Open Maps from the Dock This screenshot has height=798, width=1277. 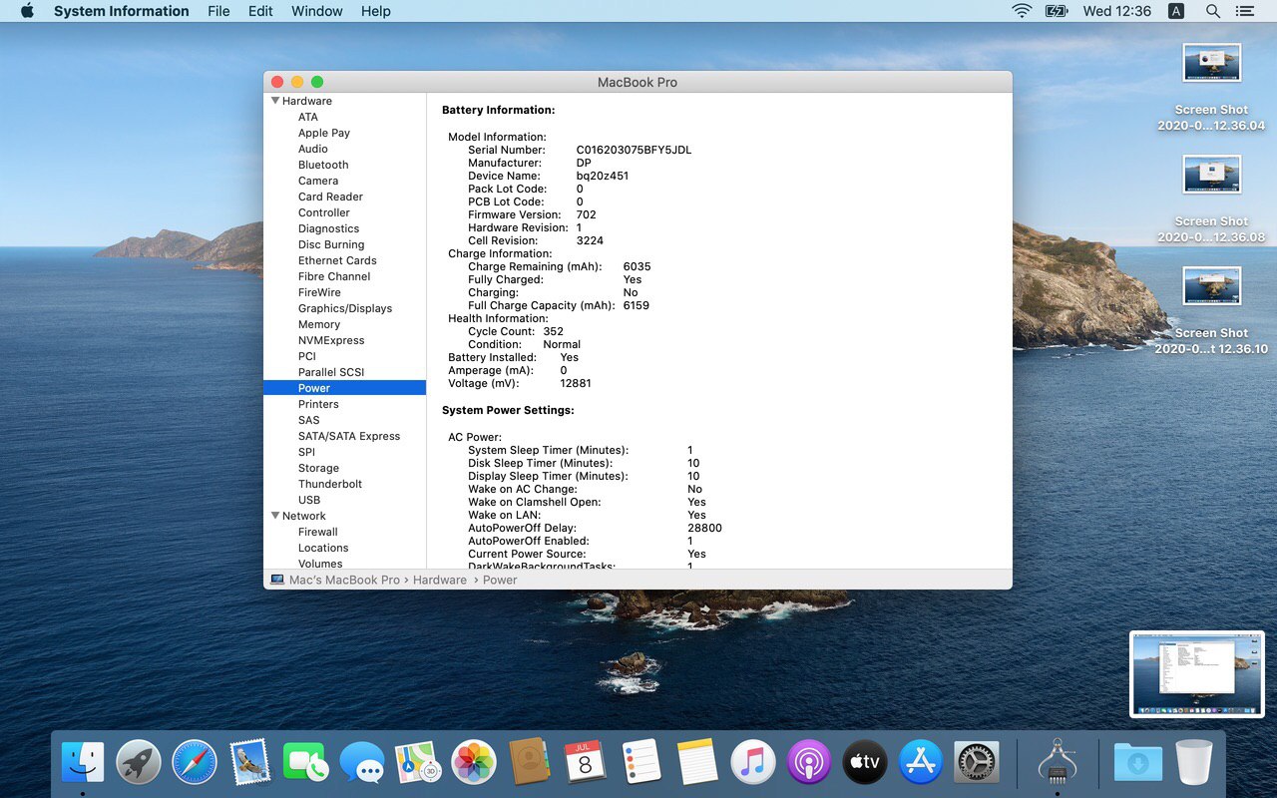418,763
